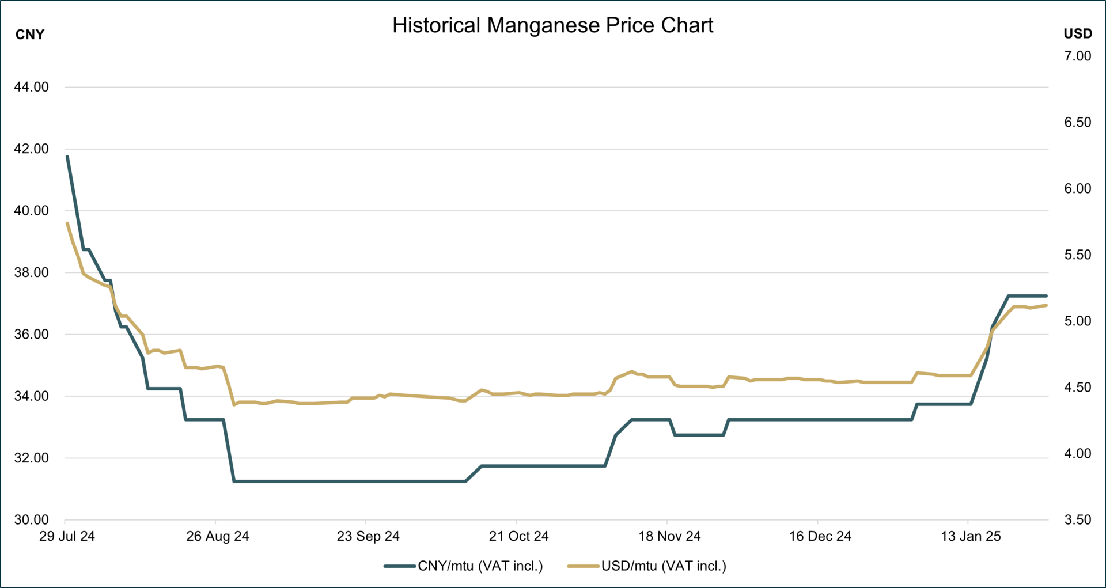Click the Historical Manganese Price Chart title
This screenshot has height=588, width=1106.
click(552, 25)
